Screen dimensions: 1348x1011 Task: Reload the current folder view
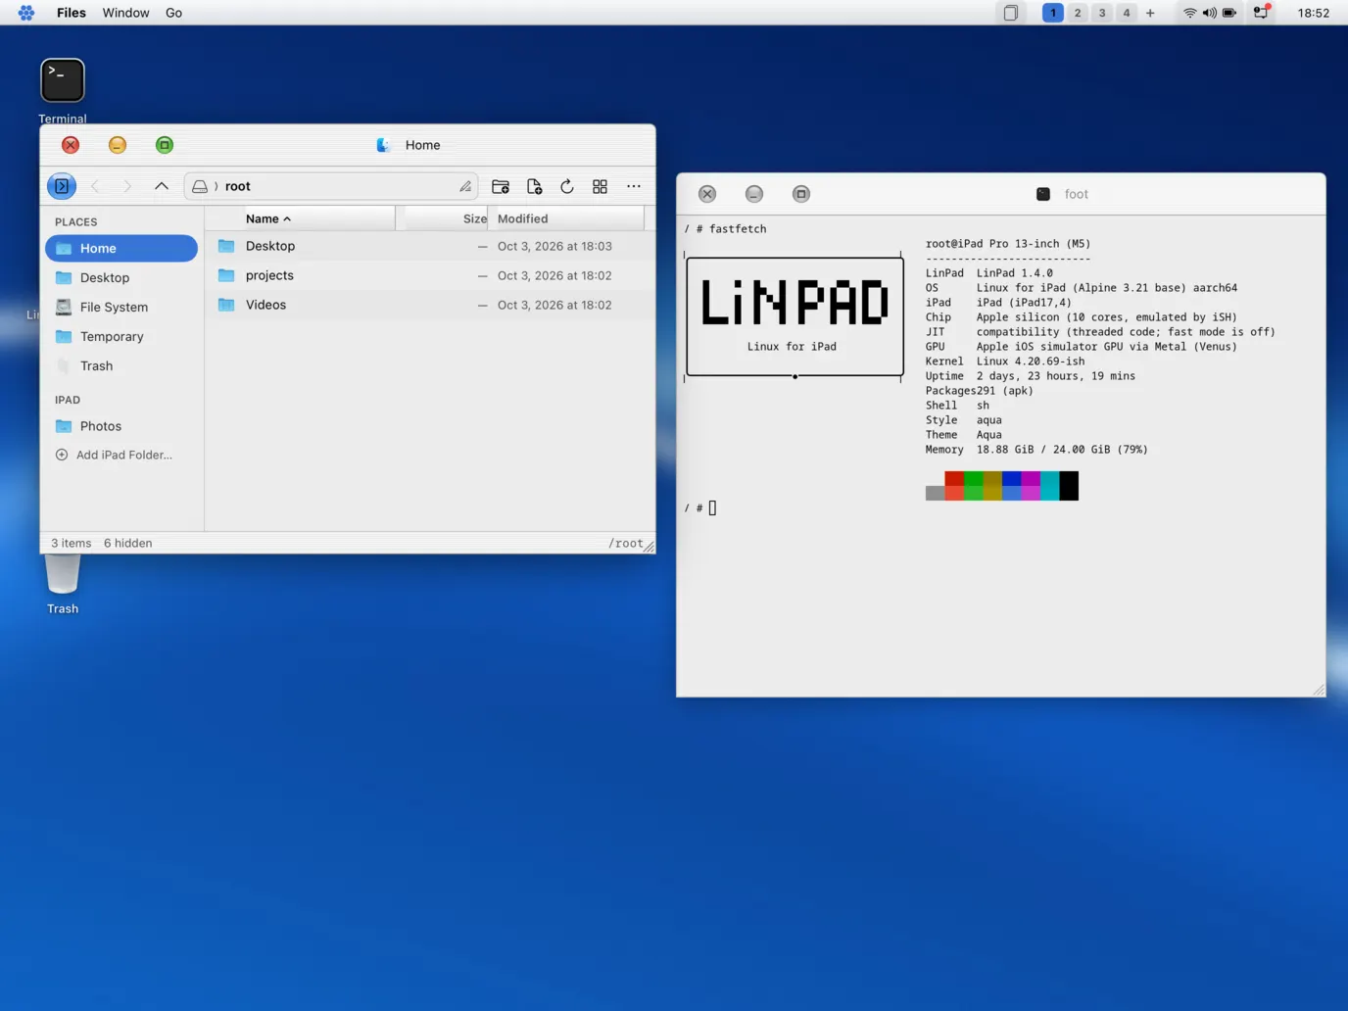tap(567, 186)
